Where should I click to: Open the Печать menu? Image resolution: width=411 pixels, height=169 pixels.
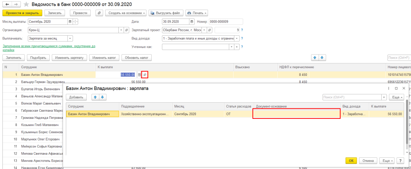coord(197,13)
